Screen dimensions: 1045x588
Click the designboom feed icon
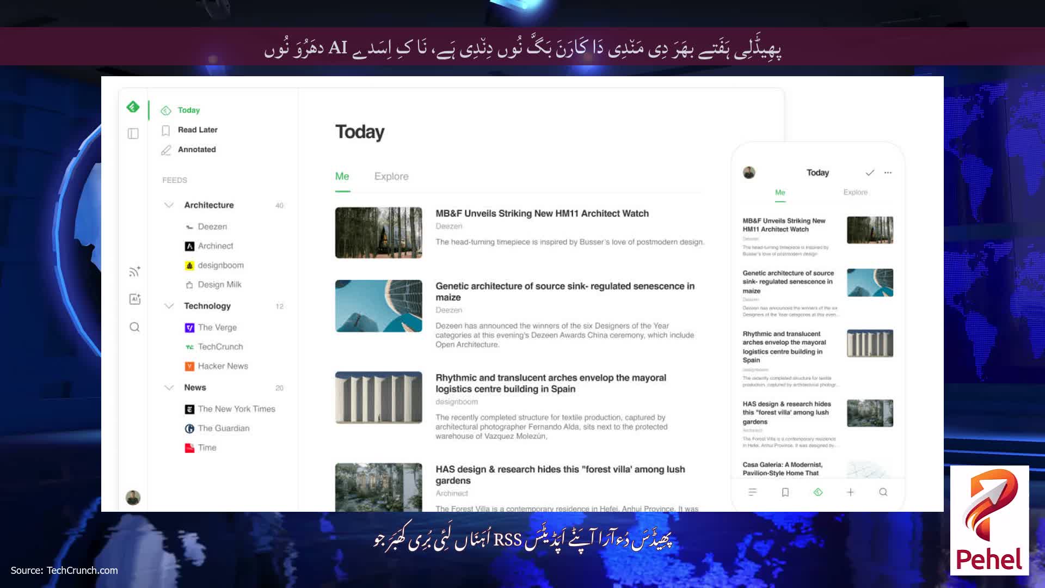pyautogui.click(x=189, y=266)
